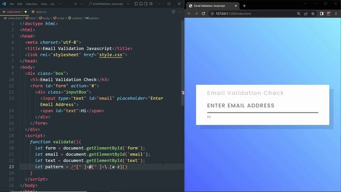Click the 'Hi' span text in code

(84, 111)
